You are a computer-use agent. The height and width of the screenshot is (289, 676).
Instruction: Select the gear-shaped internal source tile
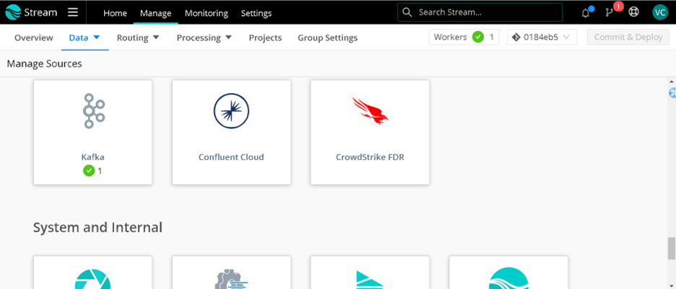point(232,272)
